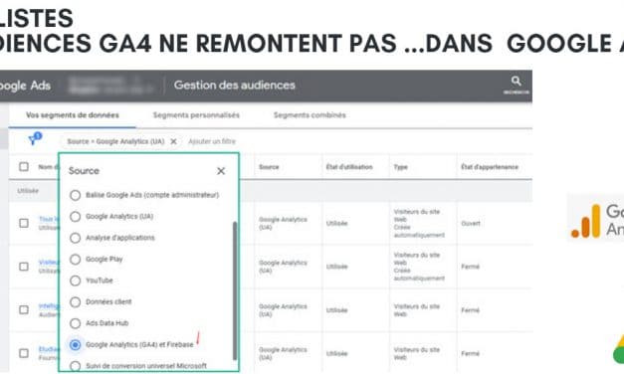The height and width of the screenshot is (374, 624).
Task: Check the third audience row checkbox
Action: pyautogui.click(x=24, y=310)
